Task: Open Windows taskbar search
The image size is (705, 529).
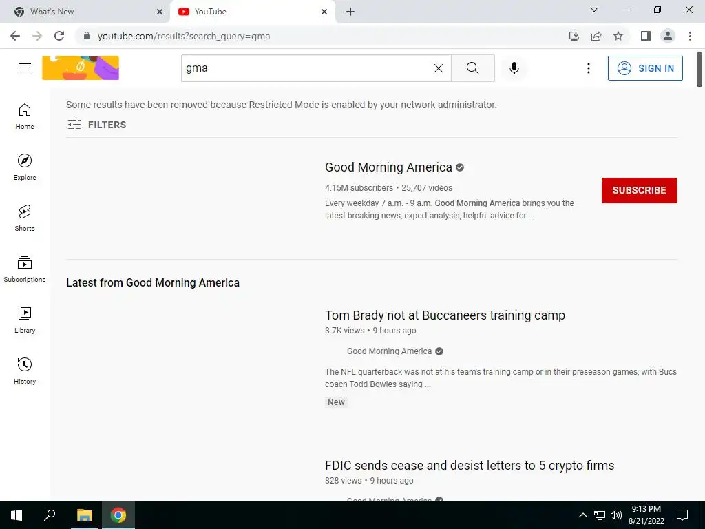Action: [50, 515]
